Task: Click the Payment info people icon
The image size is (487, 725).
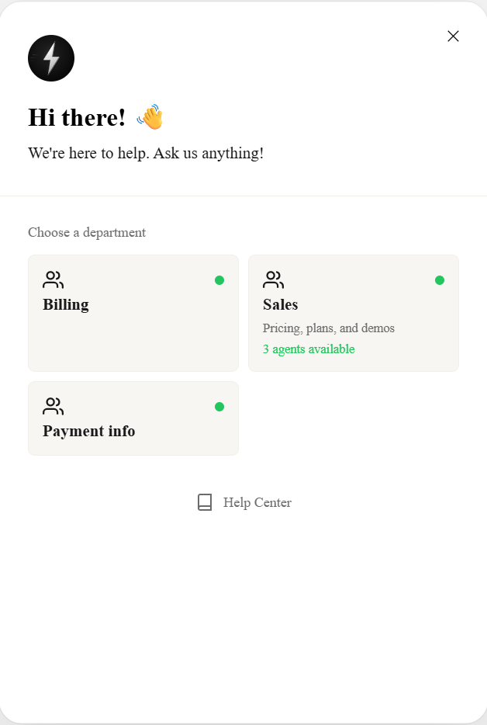Action: pyautogui.click(x=53, y=406)
